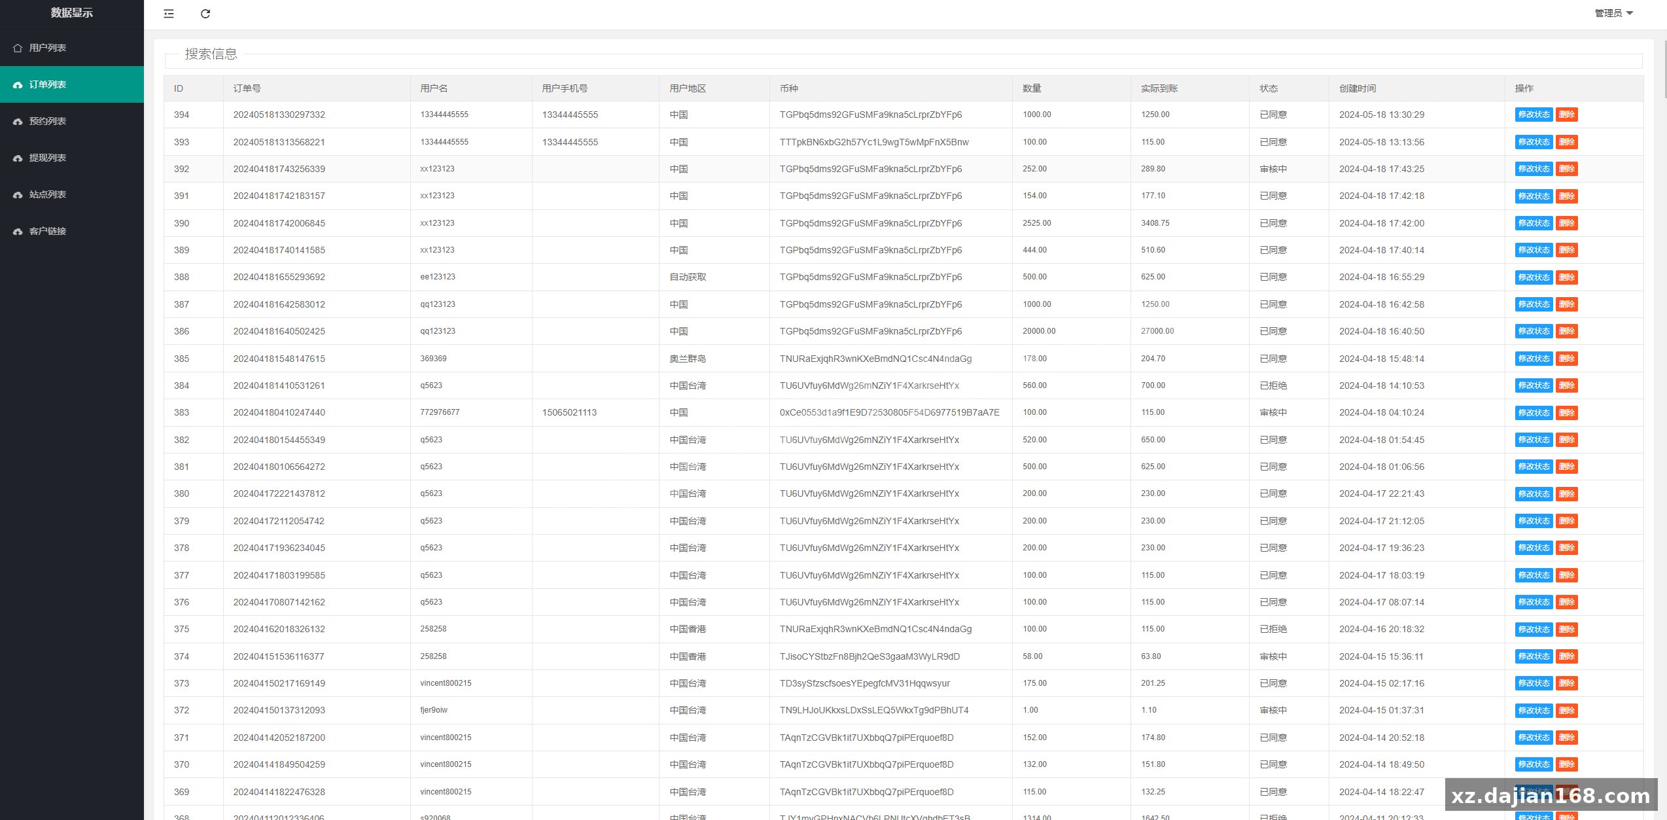Click the 审核中 status in row 392
This screenshot has height=820, width=1667.
(1273, 169)
